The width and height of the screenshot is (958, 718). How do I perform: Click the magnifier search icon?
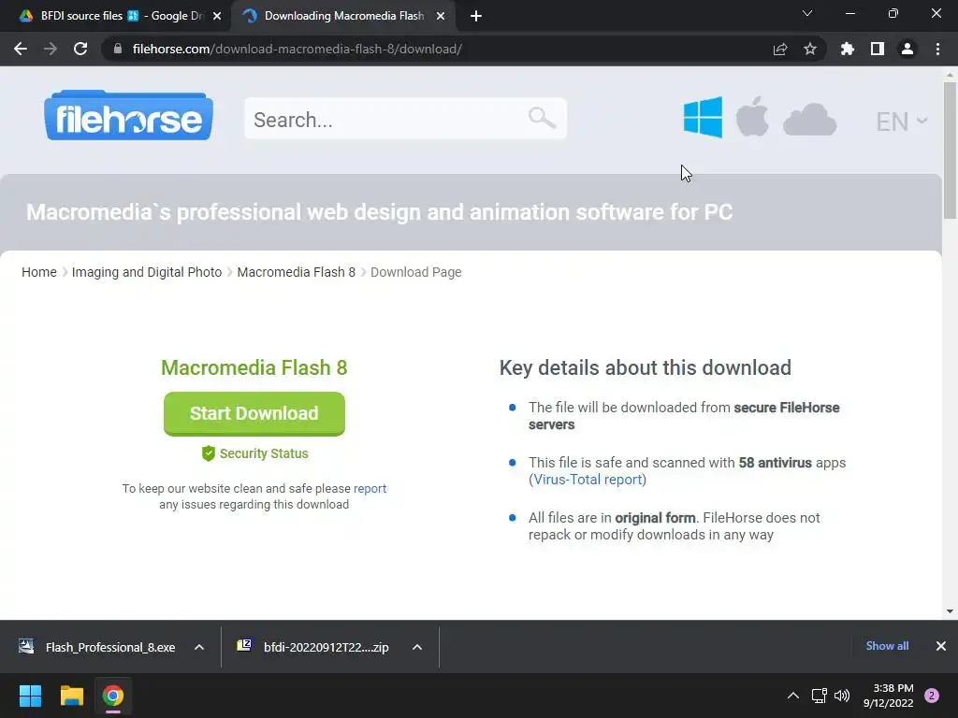click(542, 118)
